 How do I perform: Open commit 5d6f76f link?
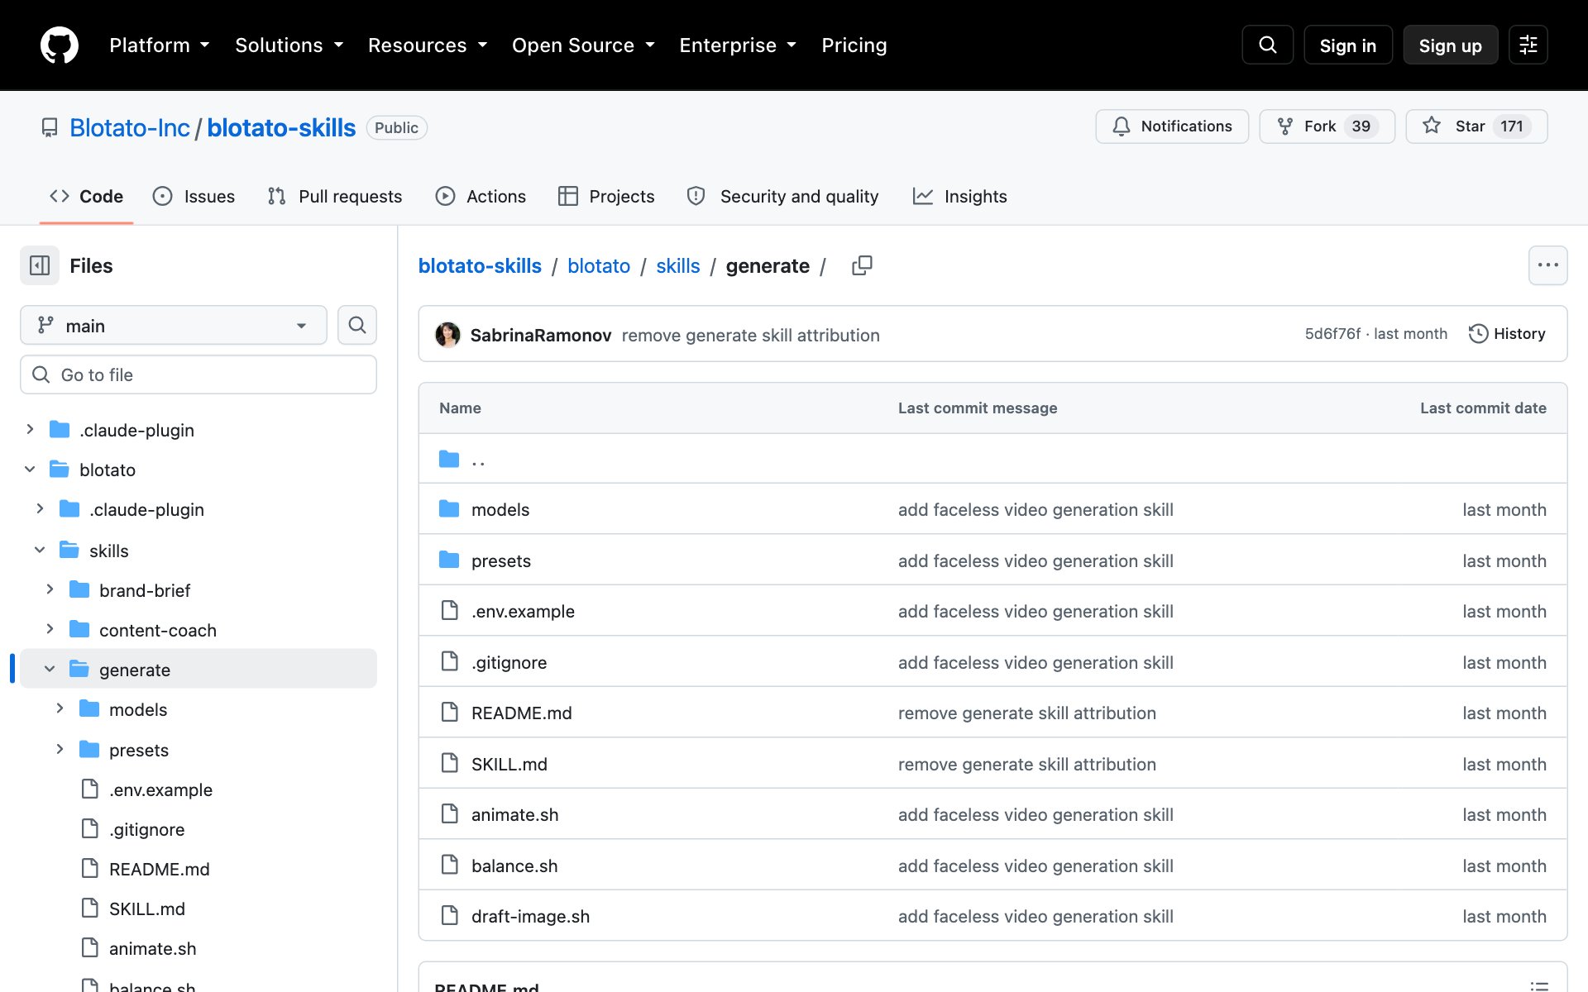coord(1332,333)
